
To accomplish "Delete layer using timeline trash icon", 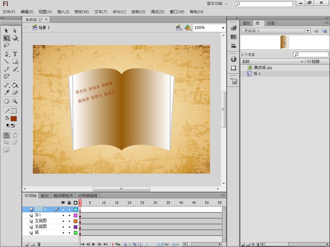I will [x=39, y=244].
